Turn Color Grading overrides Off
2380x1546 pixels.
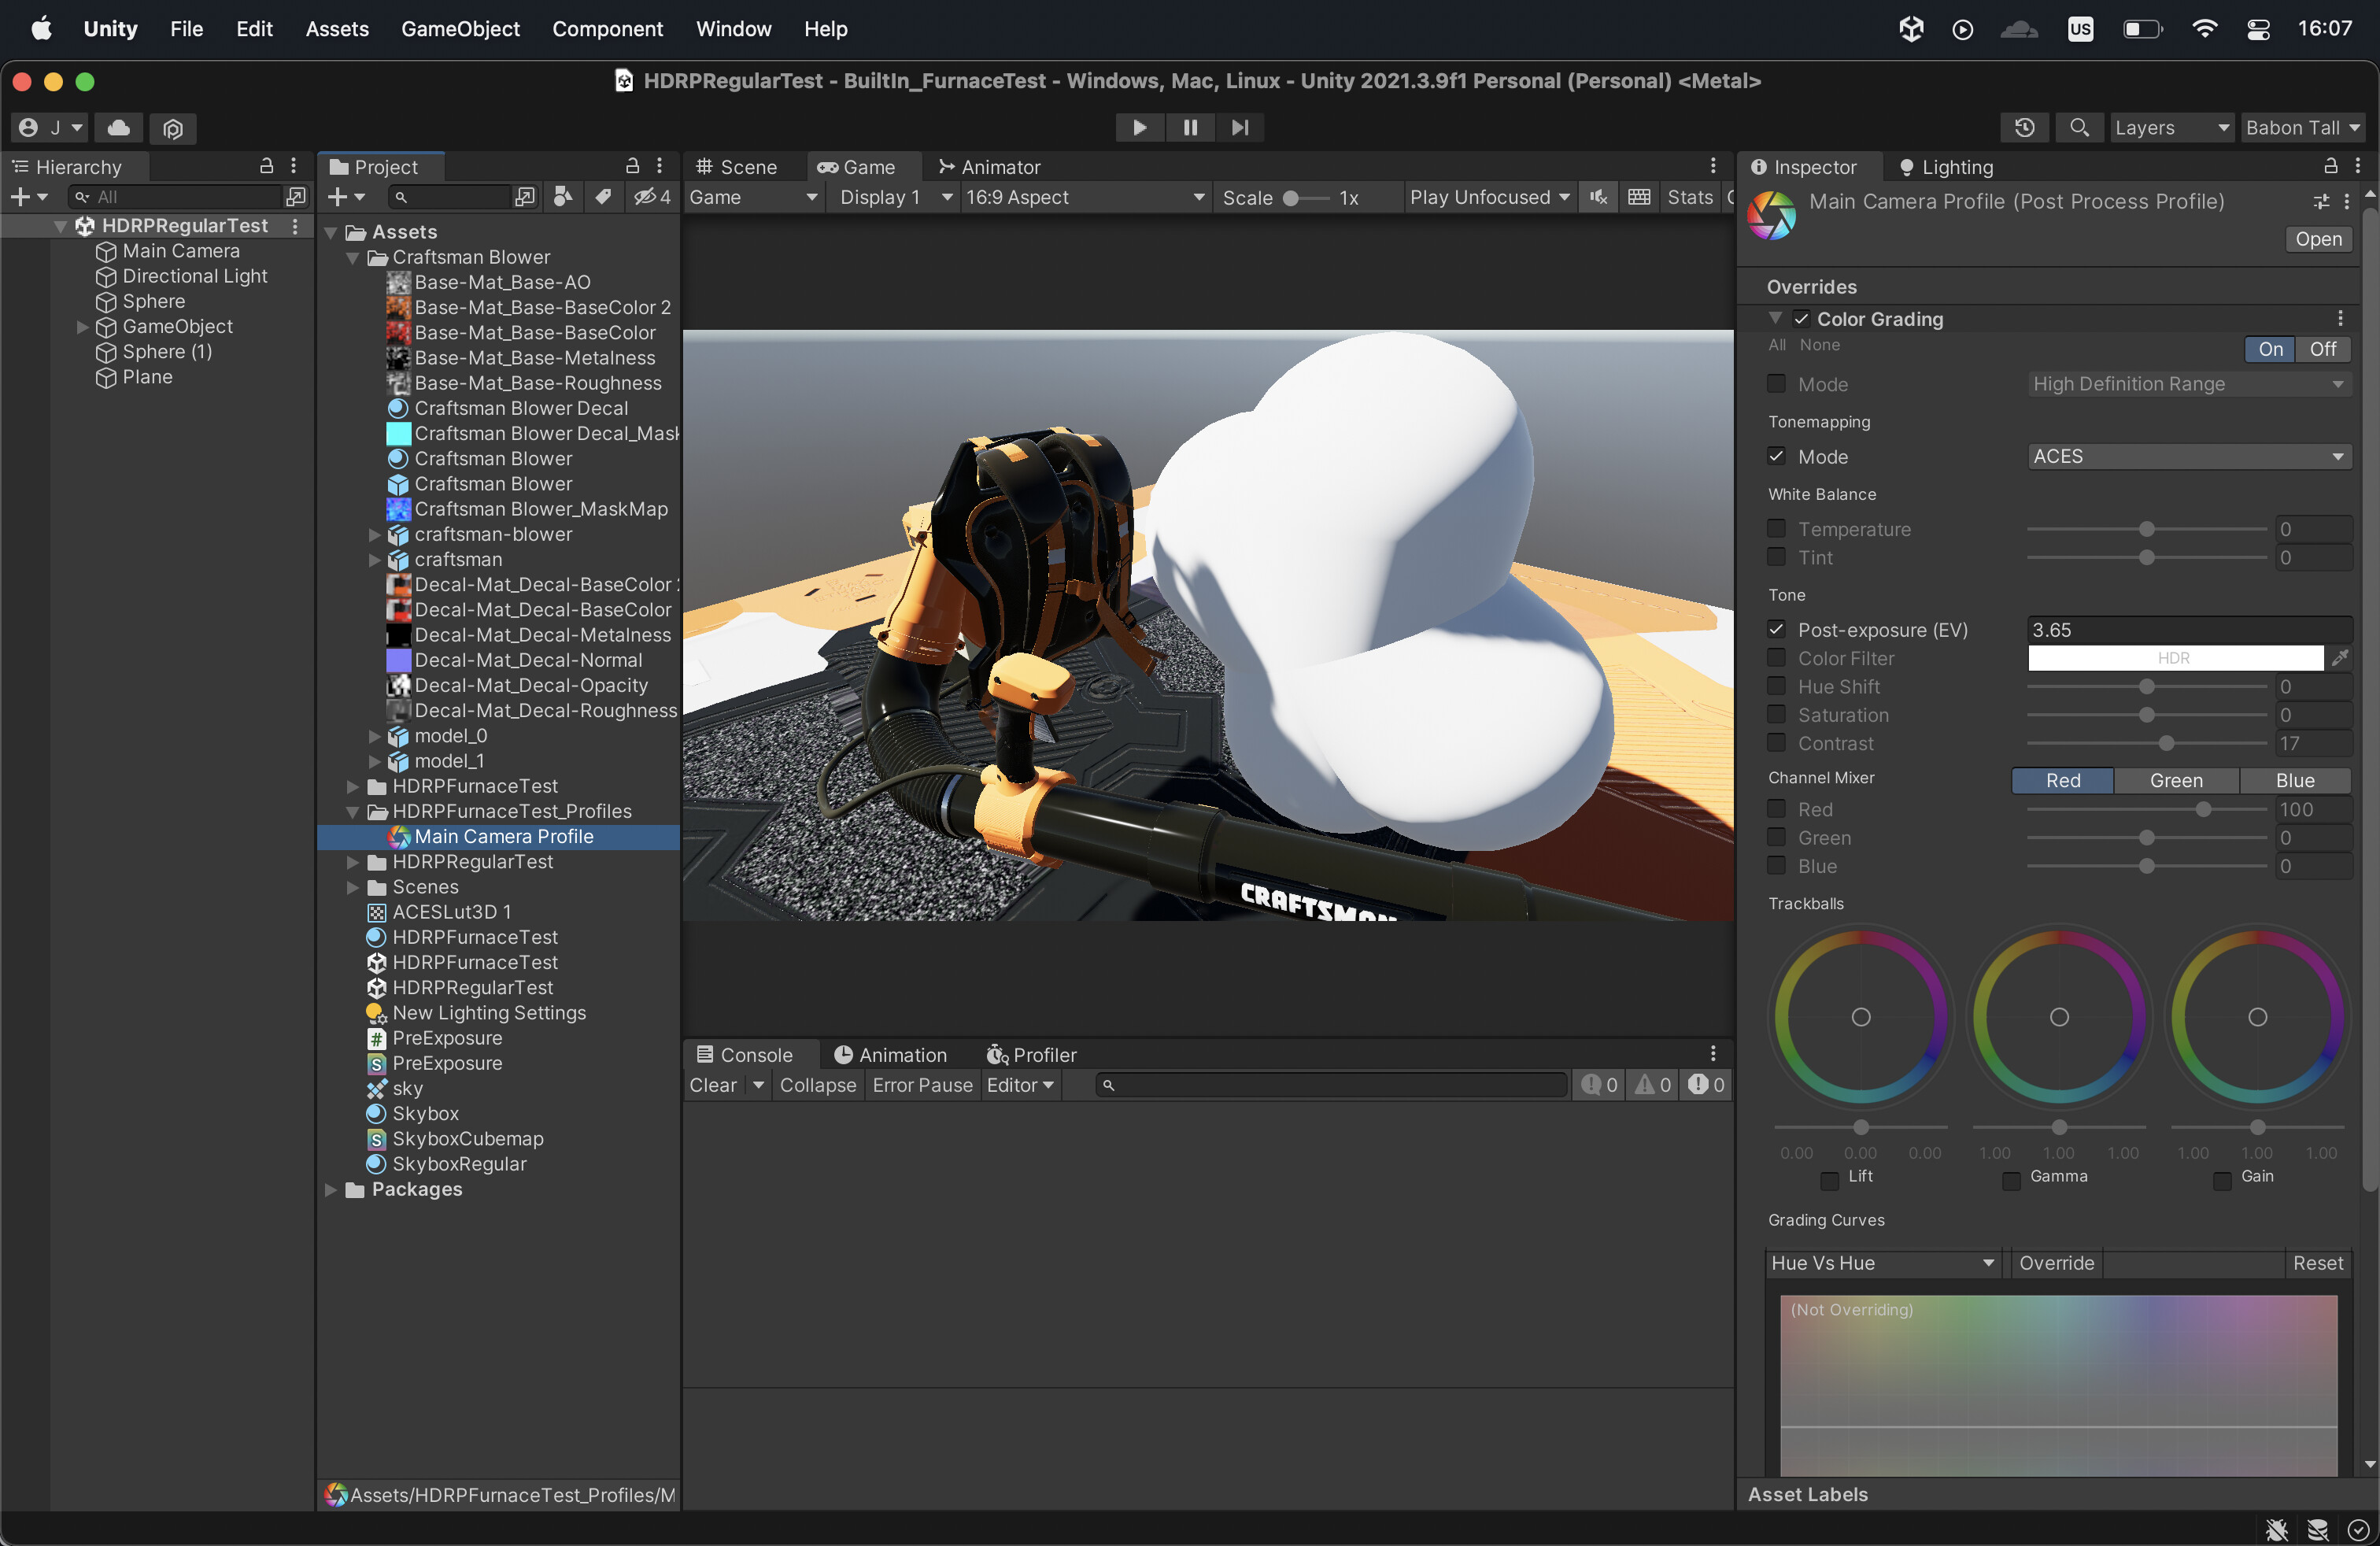pos(2324,349)
